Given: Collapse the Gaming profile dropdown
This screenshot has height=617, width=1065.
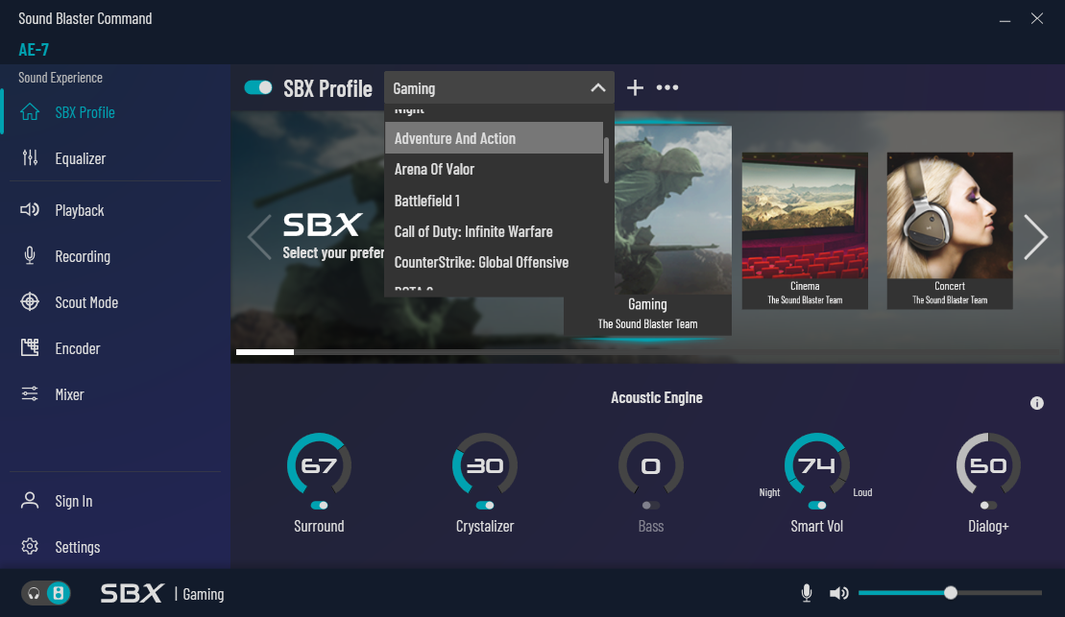Looking at the screenshot, I should (597, 88).
